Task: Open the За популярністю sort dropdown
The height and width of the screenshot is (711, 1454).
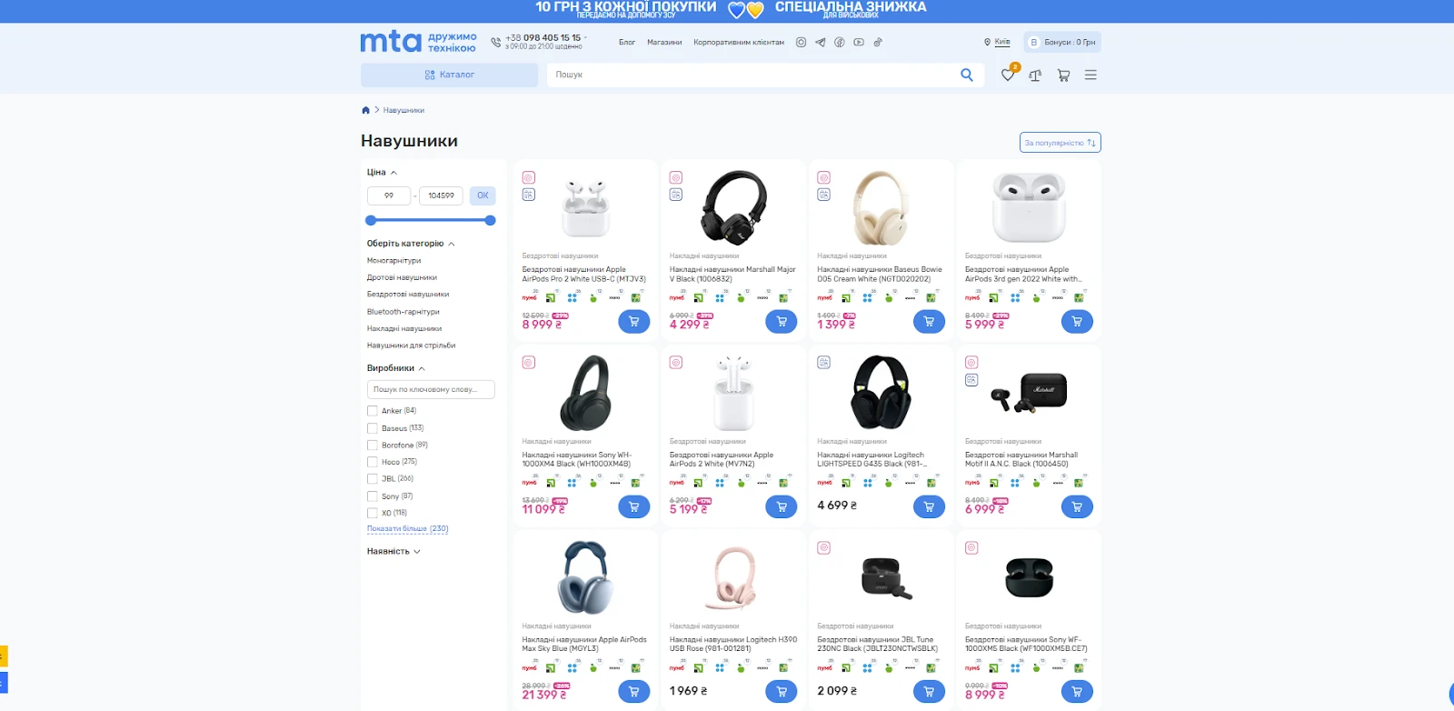Action: pos(1061,143)
